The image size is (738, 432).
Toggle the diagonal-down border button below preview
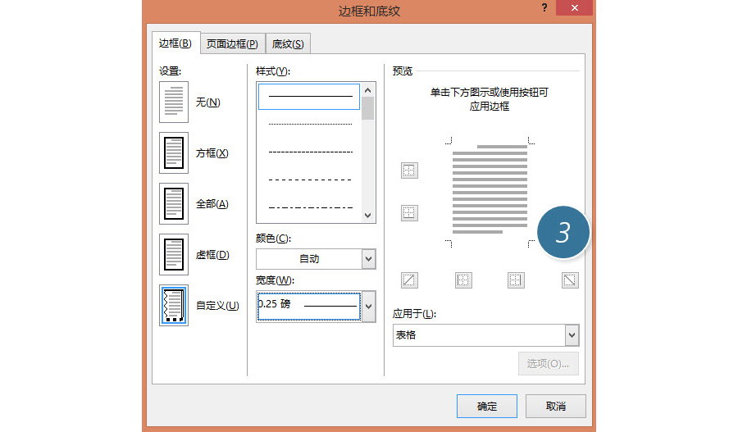(x=570, y=280)
